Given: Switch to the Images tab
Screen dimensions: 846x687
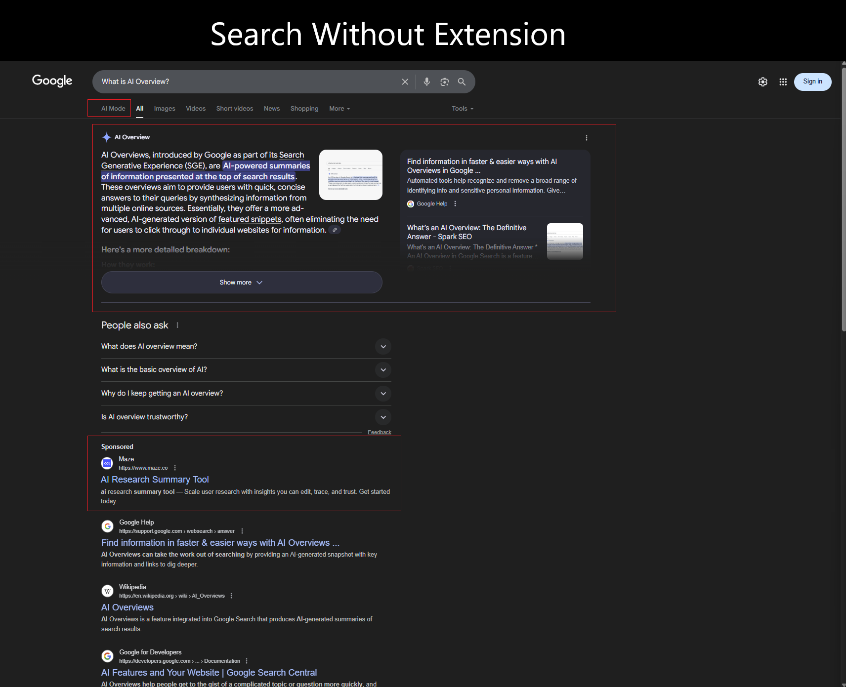Looking at the screenshot, I should tap(165, 109).
